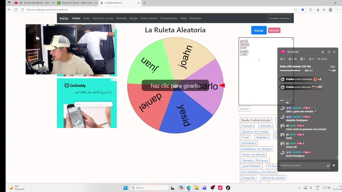Screen dimensions: 342x192
Task: Go to Inicio in the site navbar
Action: click(64, 18)
